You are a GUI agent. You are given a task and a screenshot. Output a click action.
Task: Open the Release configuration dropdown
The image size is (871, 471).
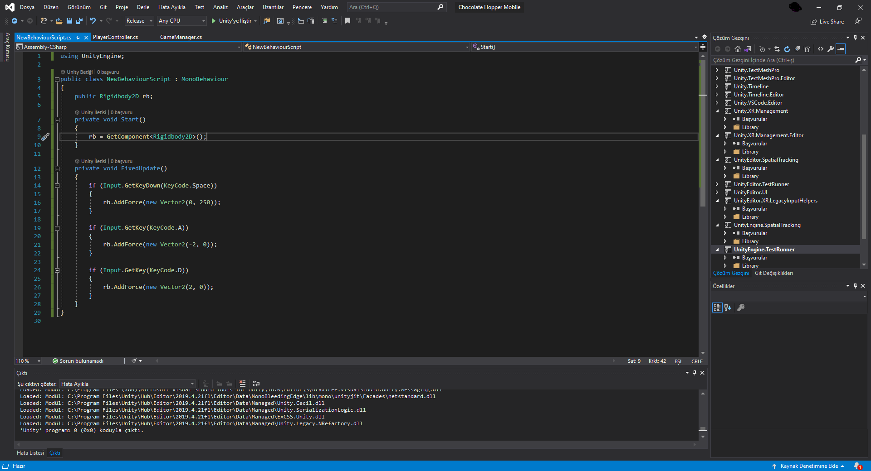(139, 21)
